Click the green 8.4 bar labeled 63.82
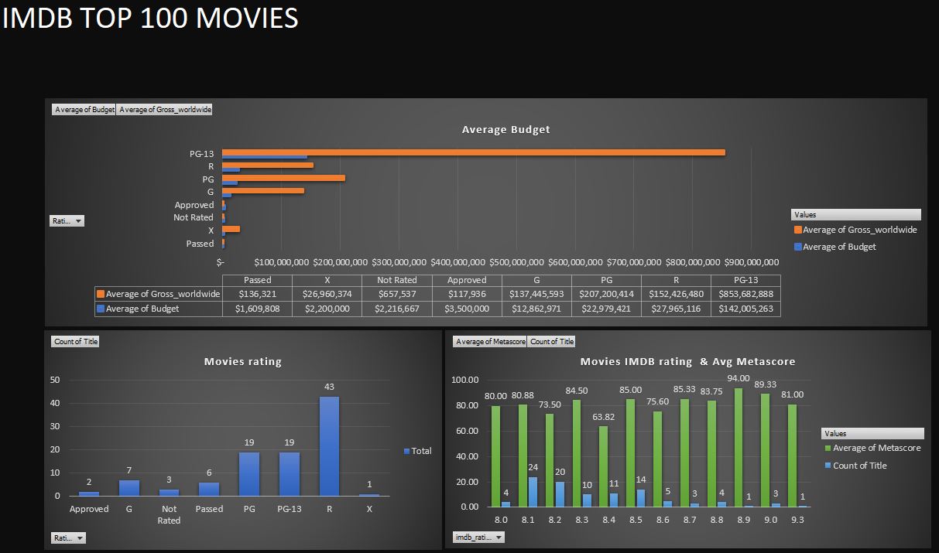939x553 pixels. coord(604,466)
